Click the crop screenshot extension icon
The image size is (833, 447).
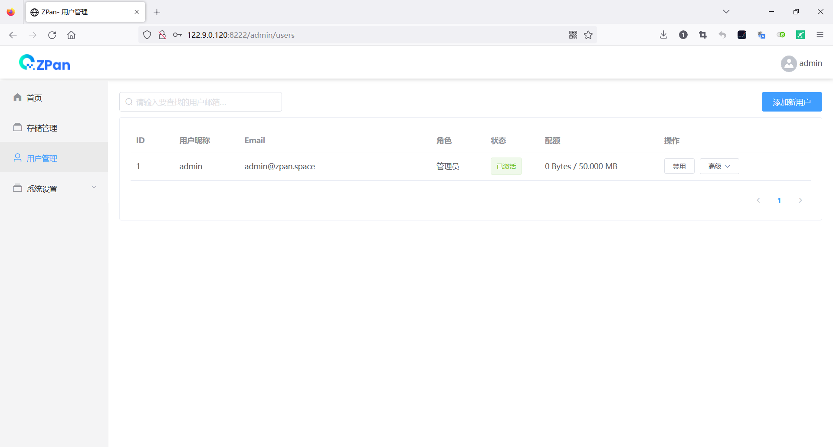point(703,35)
